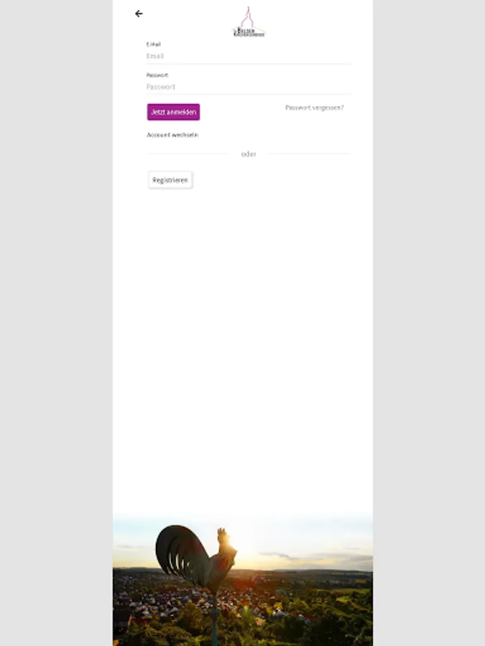Focus the Email input field
The height and width of the screenshot is (646, 485).
pyautogui.click(x=249, y=56)
